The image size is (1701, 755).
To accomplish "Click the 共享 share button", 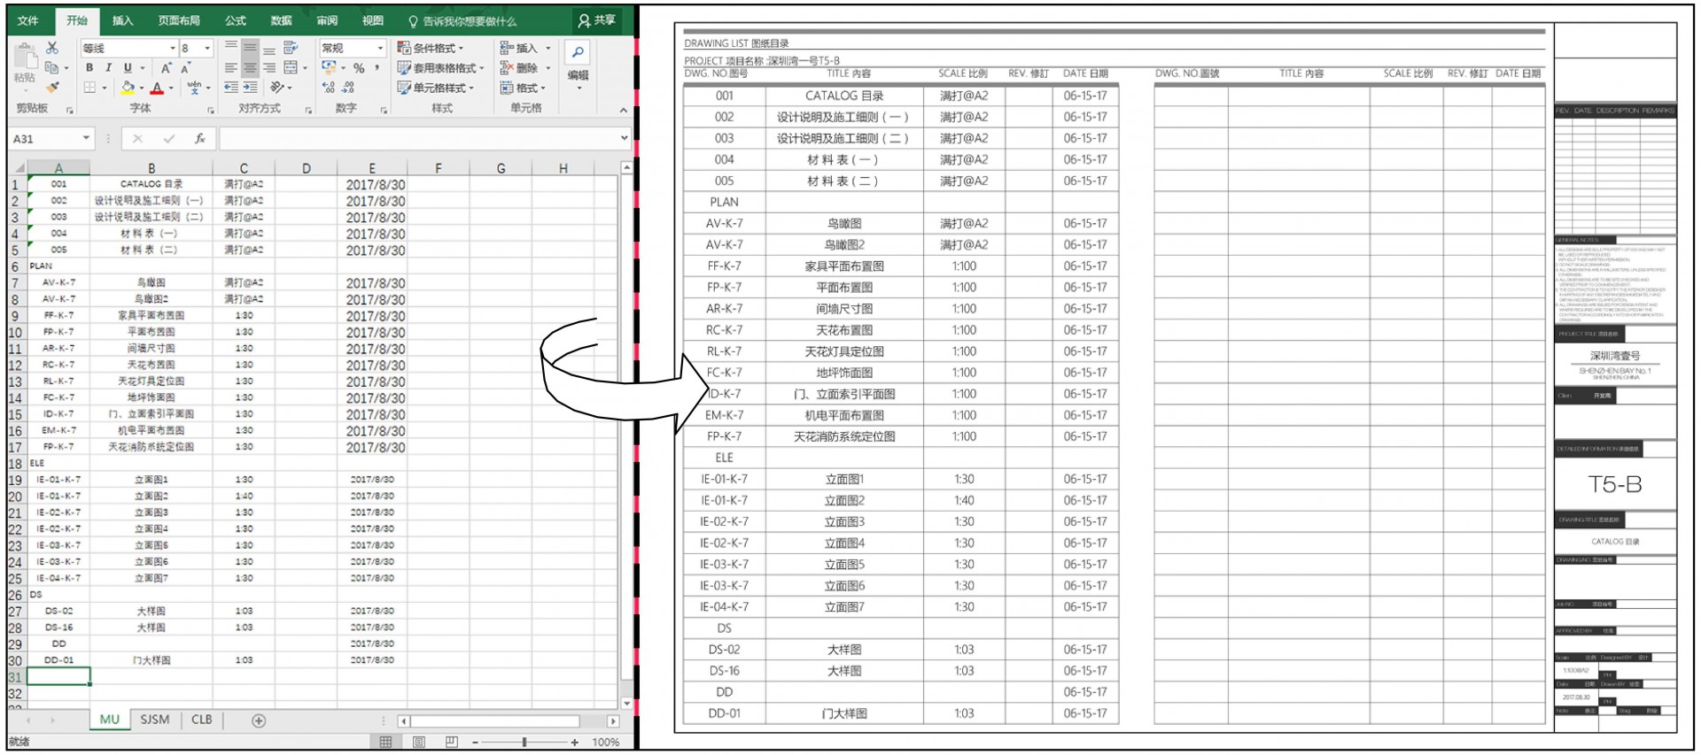I will pos(596,20).
